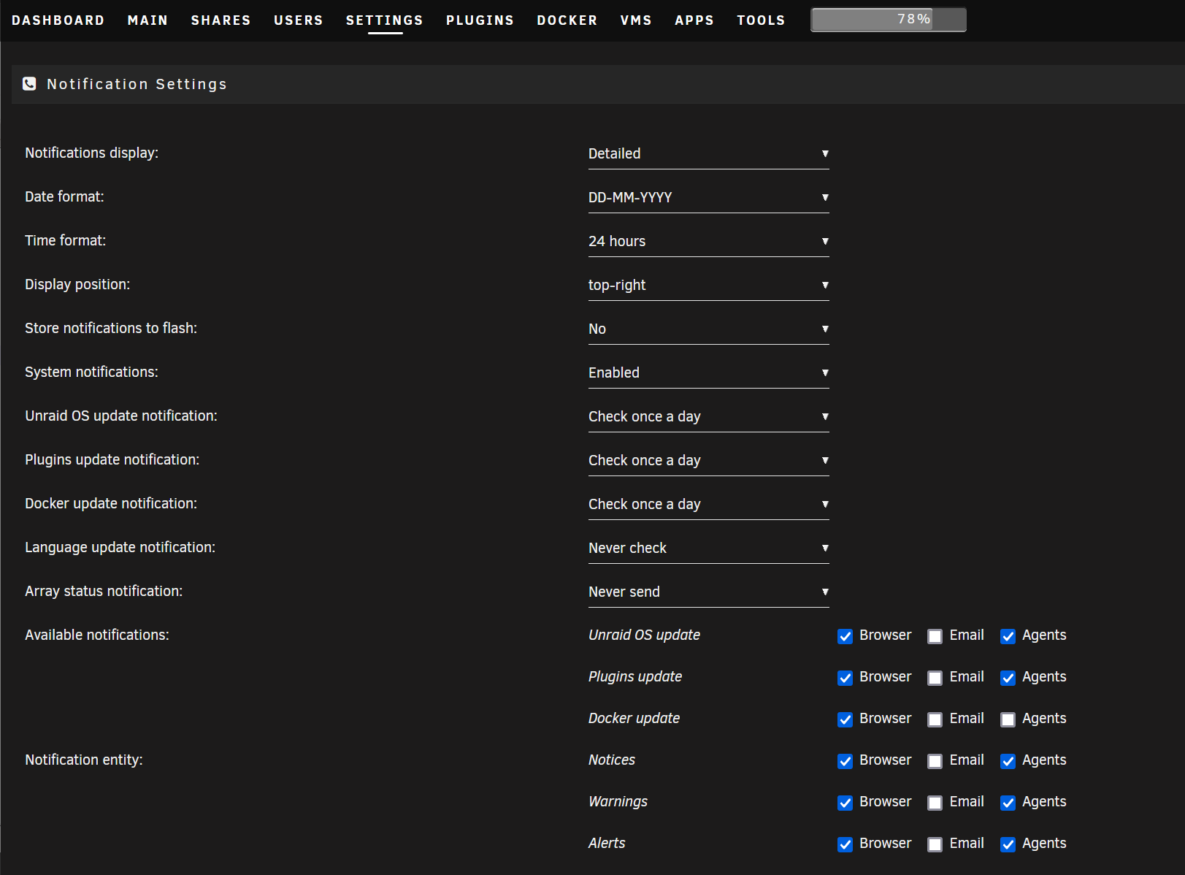Select the Settings tab

pos(385,20)
